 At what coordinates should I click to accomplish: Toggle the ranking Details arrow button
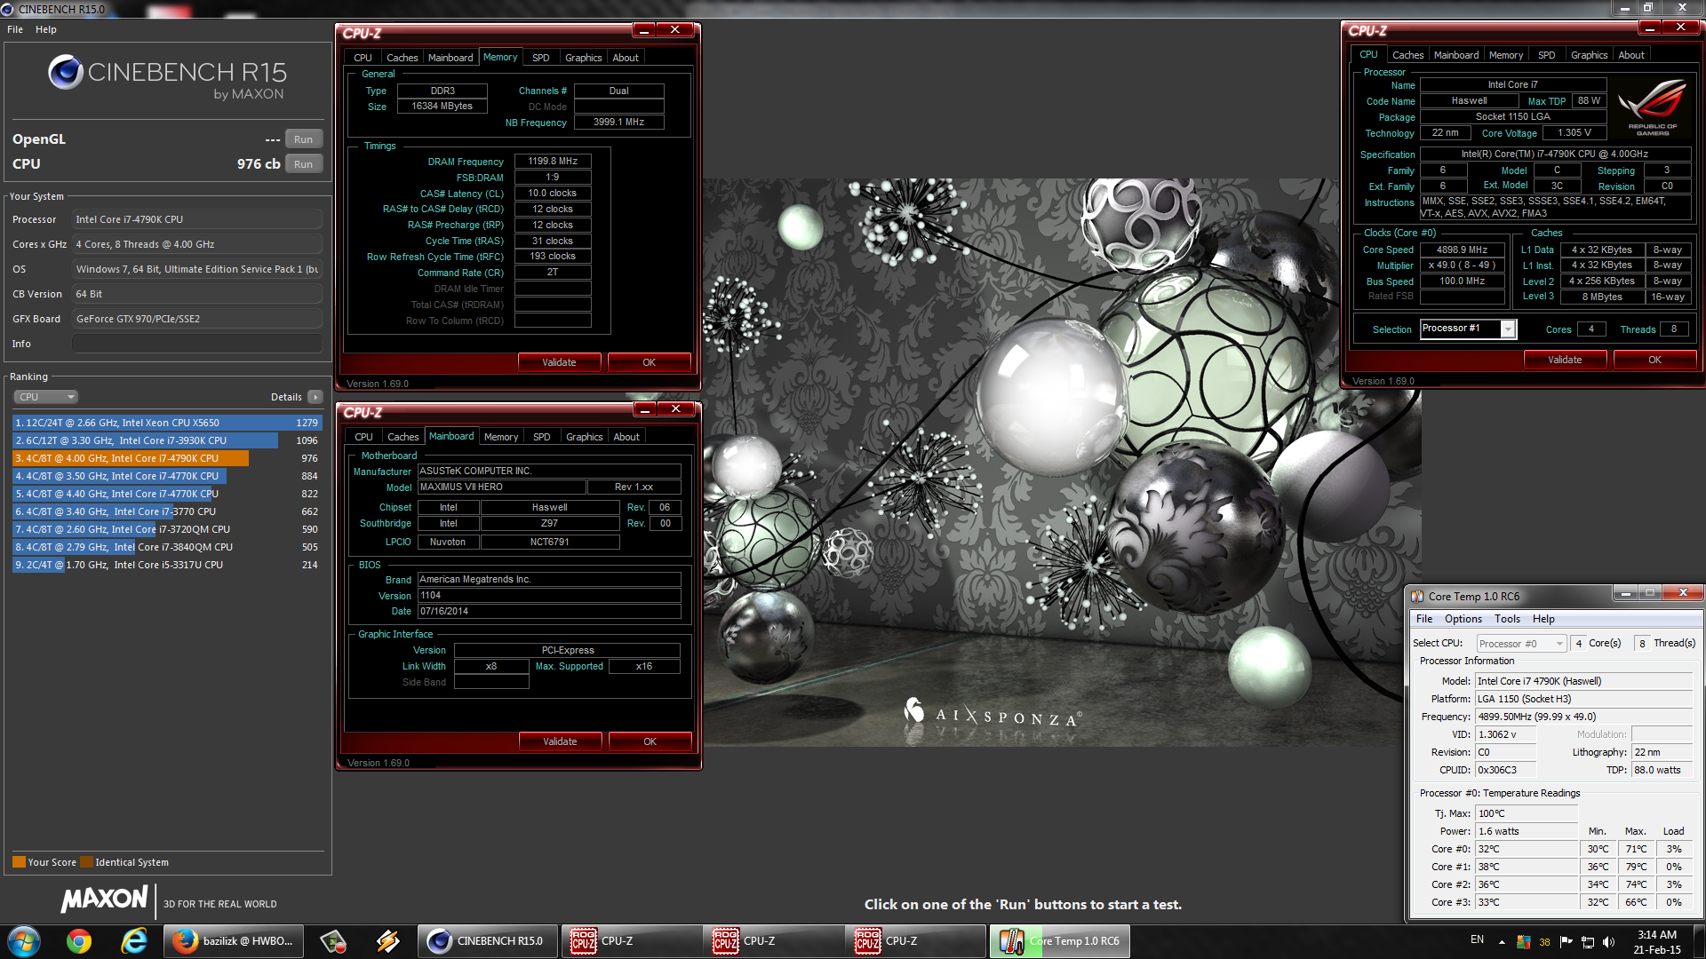[x=315, y=397]
